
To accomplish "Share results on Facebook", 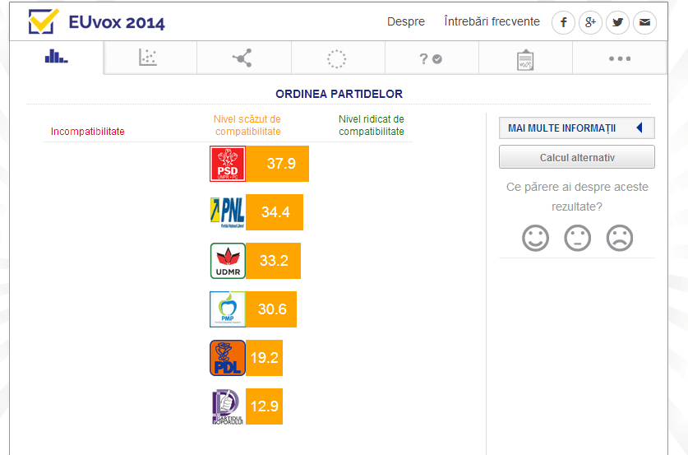I will click(x=563, y=22).
